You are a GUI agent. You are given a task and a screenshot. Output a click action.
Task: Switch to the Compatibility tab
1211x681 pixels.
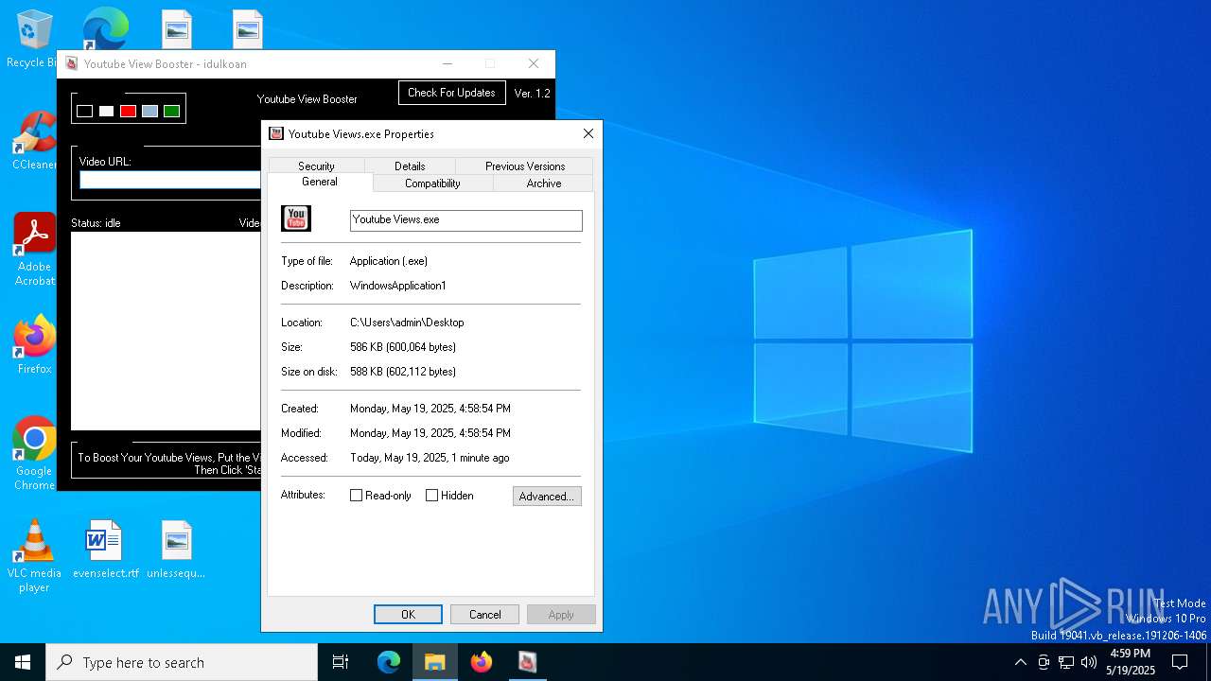(x=432, y=183)
